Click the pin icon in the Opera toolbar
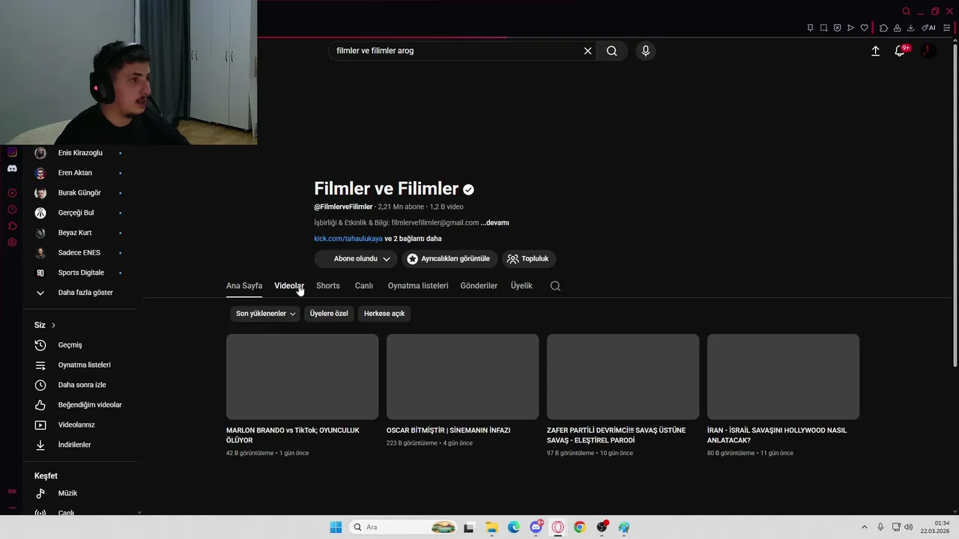 coord(810,28)
